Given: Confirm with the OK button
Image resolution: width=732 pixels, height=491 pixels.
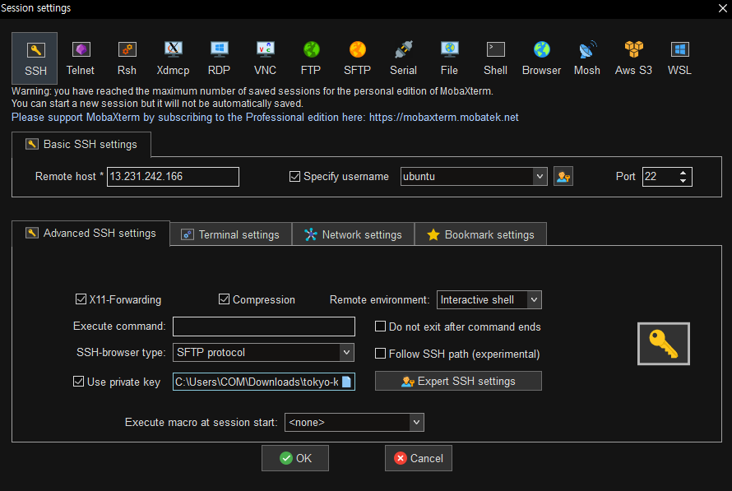Looking at the screenshot, I should 295,458.
